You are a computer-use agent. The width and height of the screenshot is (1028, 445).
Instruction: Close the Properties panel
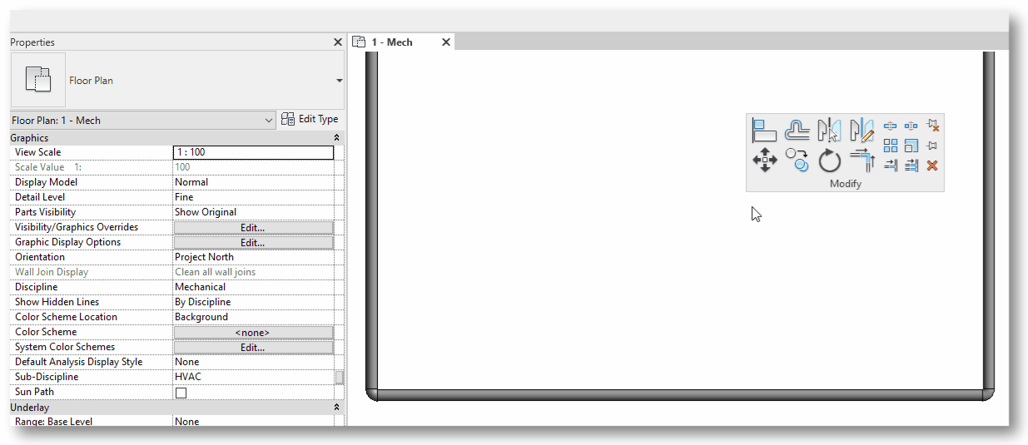click(337, 42)
